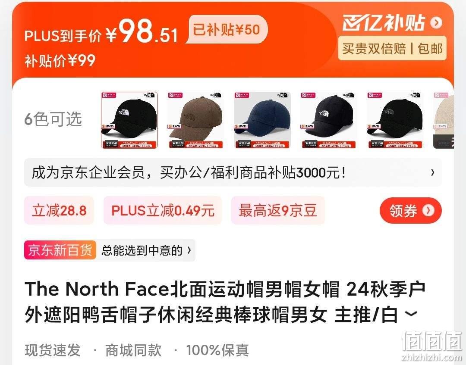The image size is (466, 365).
Task: Tap the 100%保真 guarantee label
Action: [217, 350]
